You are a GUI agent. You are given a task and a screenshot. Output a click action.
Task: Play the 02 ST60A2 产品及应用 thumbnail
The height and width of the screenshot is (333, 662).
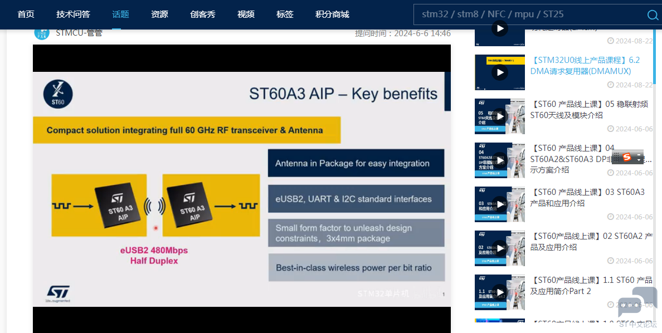(x=500, y=248)
